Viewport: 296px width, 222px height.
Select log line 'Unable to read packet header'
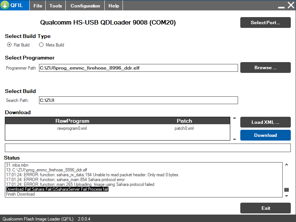(x=92, y=175)
